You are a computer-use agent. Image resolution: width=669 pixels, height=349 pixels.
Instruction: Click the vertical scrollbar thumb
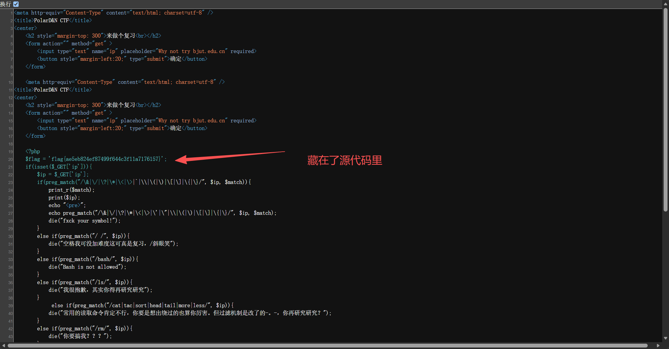665,110
